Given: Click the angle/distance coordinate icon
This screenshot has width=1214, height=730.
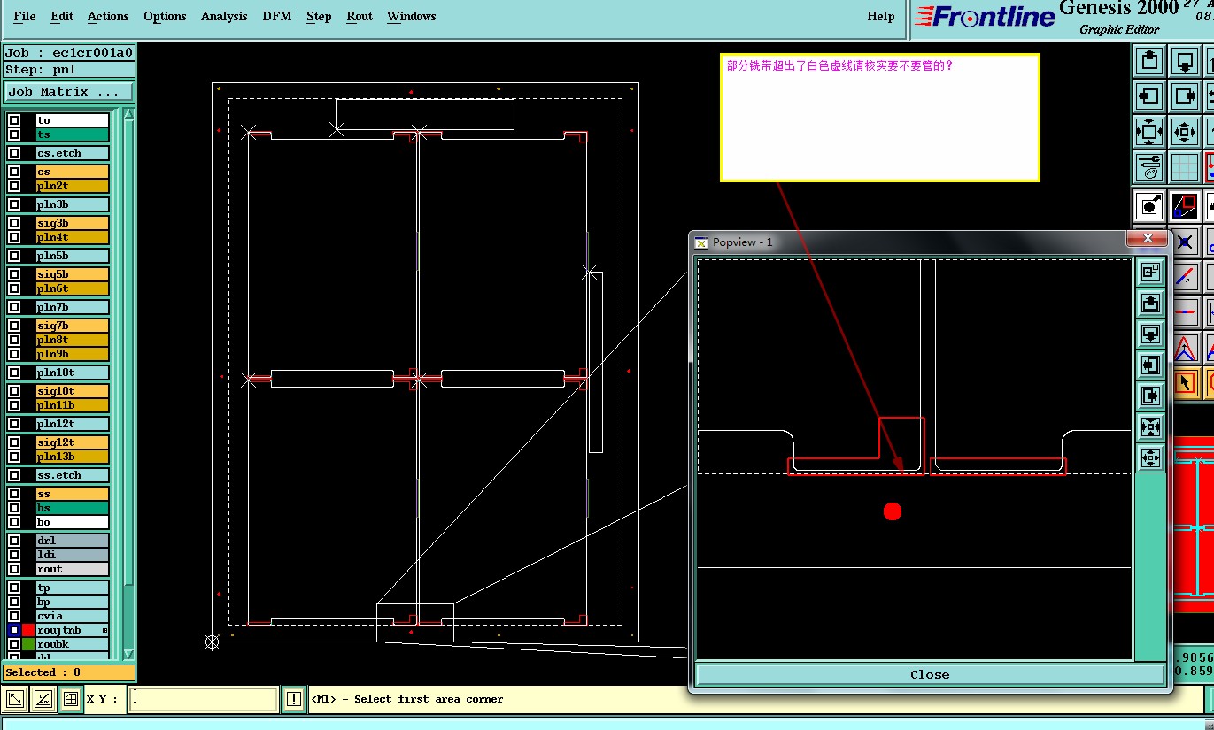Looking at the screenshot, I should click(x=43, y=699).
